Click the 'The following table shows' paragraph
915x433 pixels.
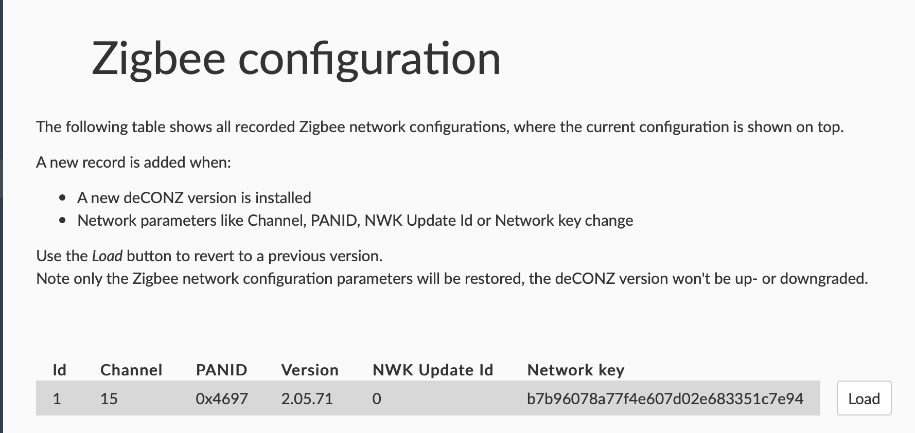coord(440,127)
